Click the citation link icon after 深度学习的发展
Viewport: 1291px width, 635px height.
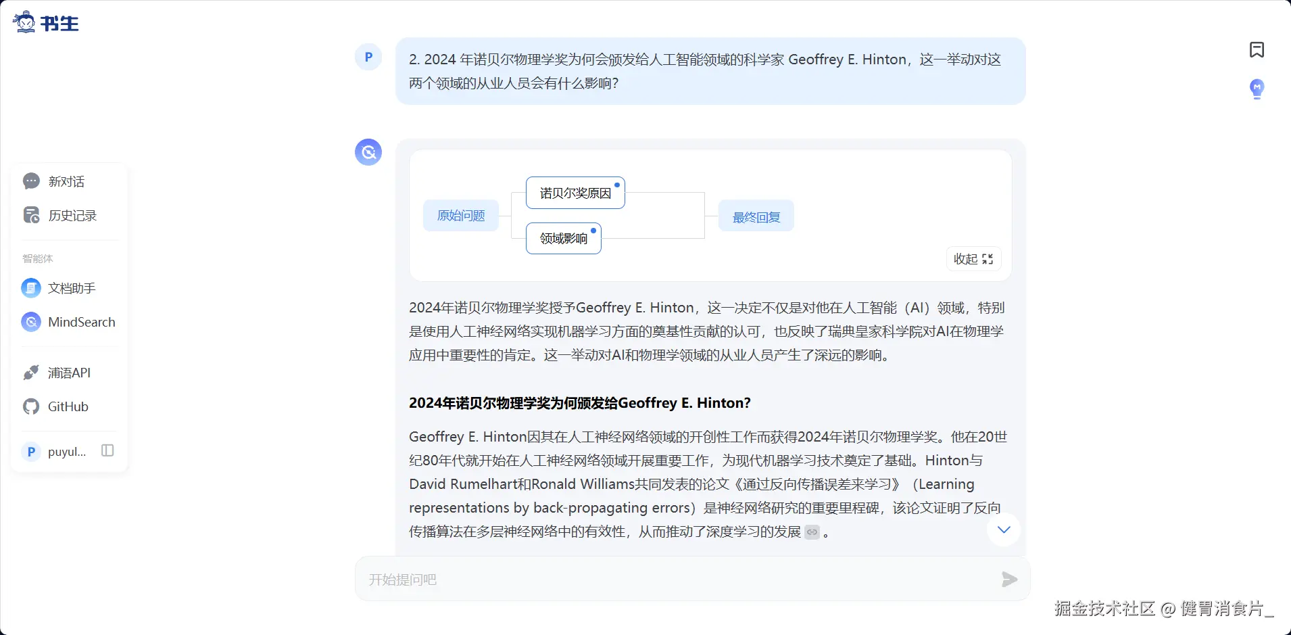[x=812, y=532]
